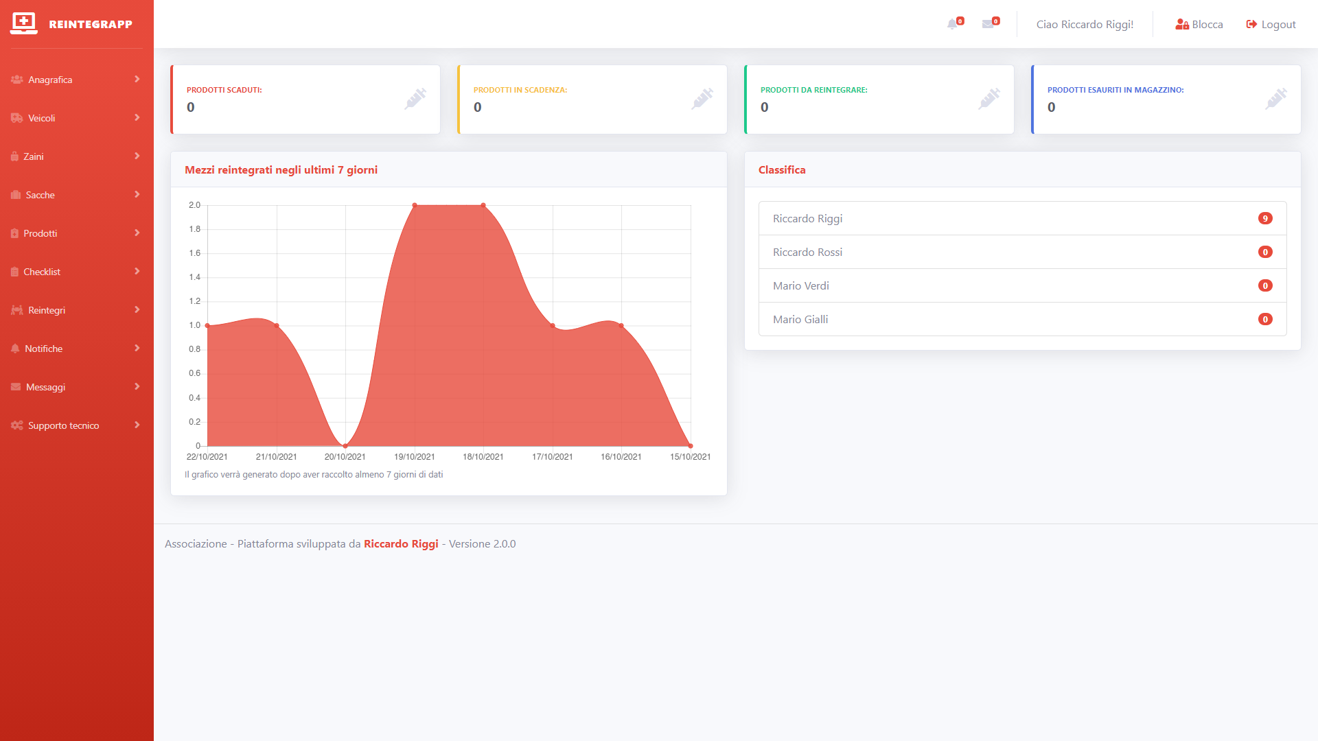Image resolution: width=1318 pixels, height=741 pixels.
Task: Open the Prodotti sidebar menu
Action: tap(41, 233)
